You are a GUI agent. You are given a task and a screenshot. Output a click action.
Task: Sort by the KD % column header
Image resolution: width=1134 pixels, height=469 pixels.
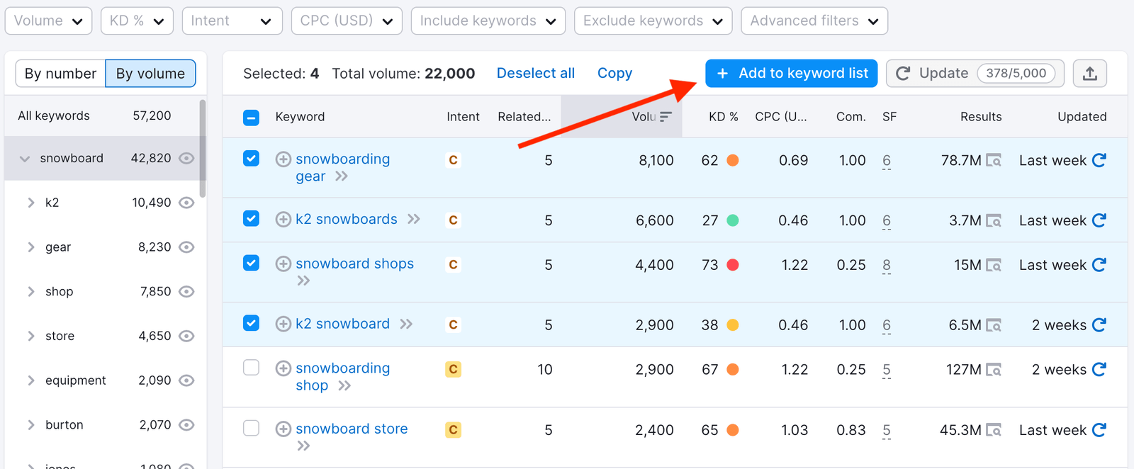tap(723, 117)
